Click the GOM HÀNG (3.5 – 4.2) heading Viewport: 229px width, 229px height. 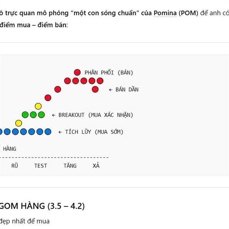(x=42, y=206)
